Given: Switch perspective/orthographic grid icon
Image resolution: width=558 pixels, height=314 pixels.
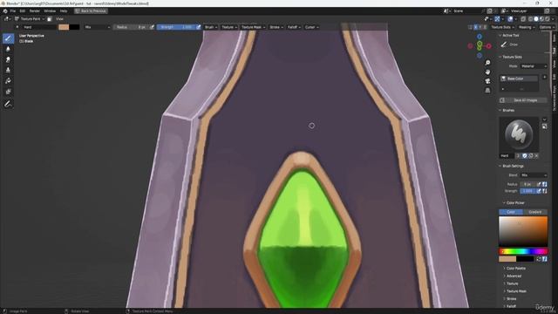Looking at the screenshot, I should pos(487,91).
